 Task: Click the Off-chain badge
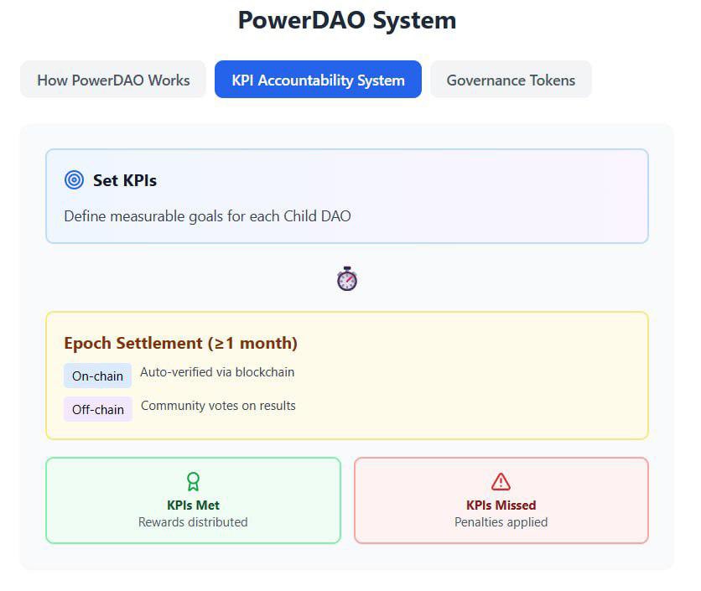tap(98, 409)
